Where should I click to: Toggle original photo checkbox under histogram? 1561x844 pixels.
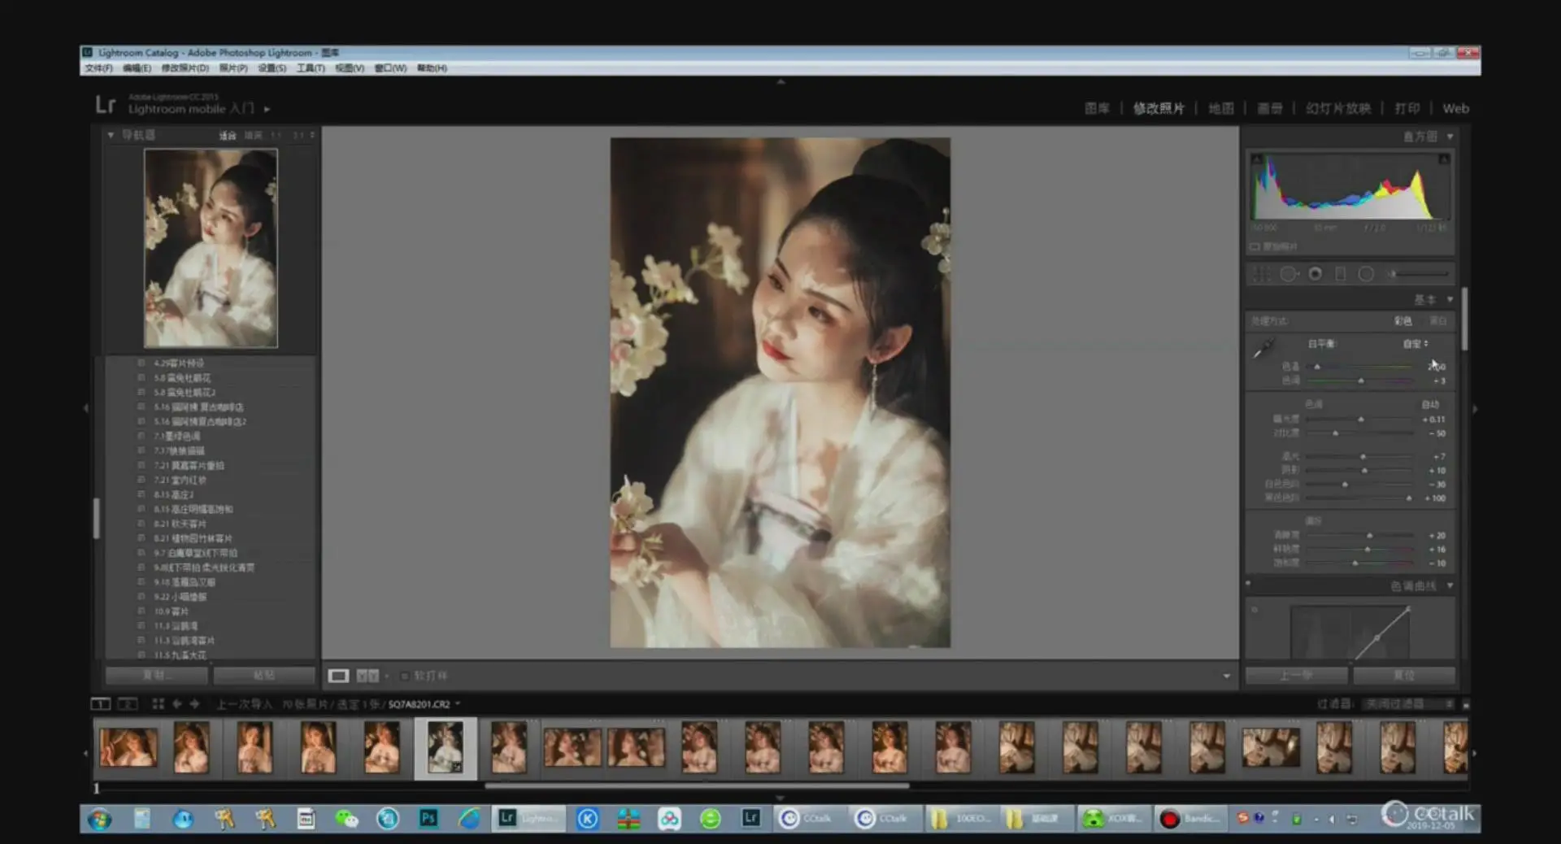1254,246
